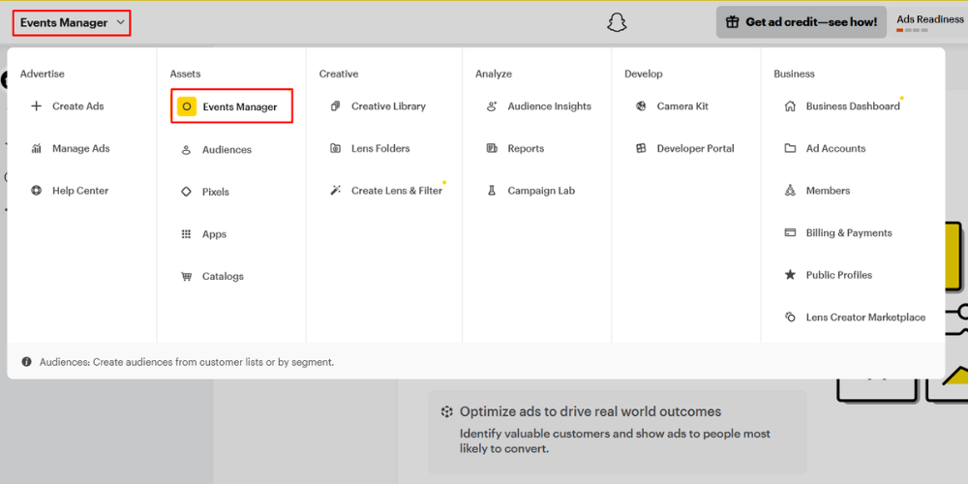Click the gift icon in ad credit button
Screen dimensions: 968x484
coord(732,22)
